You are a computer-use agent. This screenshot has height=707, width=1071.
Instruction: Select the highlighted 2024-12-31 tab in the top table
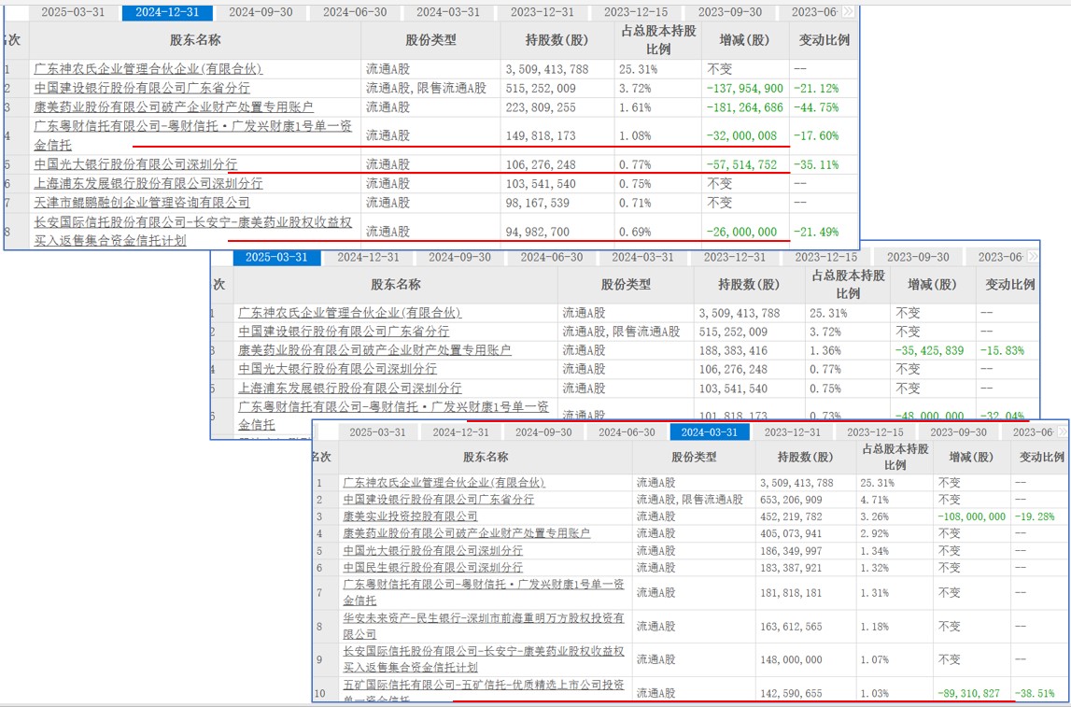pos(167,12)
